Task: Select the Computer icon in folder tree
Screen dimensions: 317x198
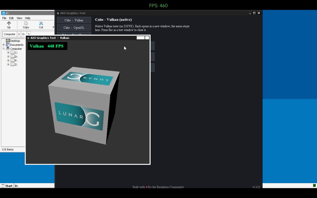Action: pos(8,49)
